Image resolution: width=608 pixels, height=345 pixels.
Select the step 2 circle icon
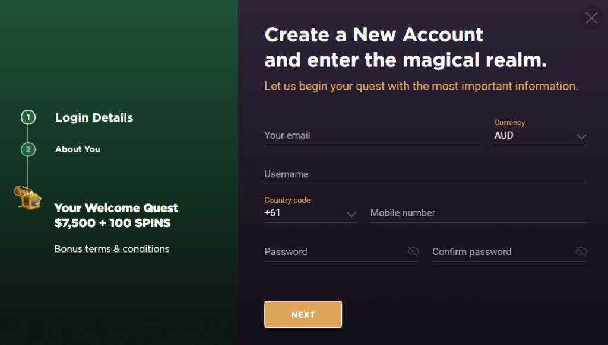pos(28,149)
